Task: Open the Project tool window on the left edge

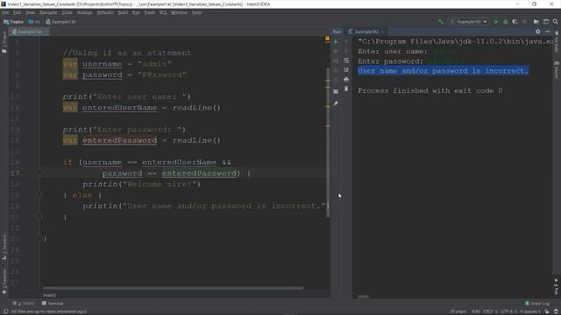Action: [4, 42]
